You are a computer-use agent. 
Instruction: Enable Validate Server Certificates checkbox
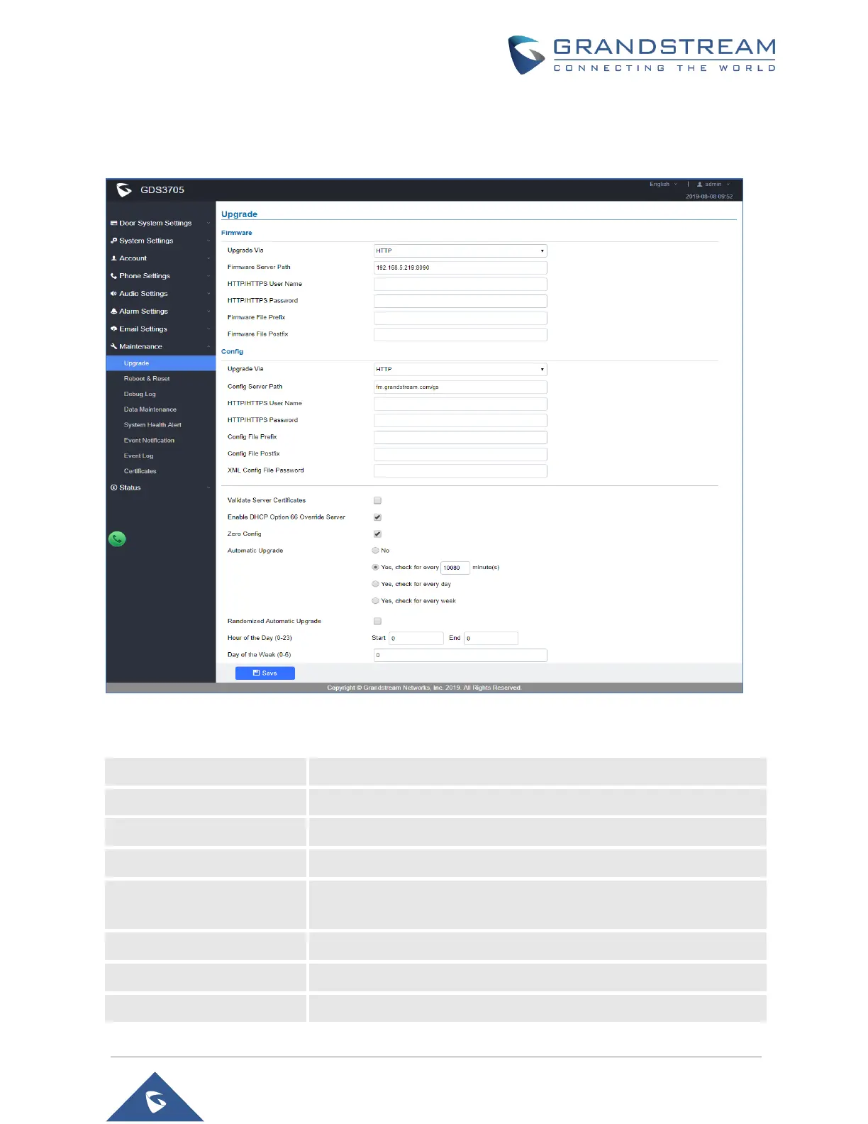[377, 500]
